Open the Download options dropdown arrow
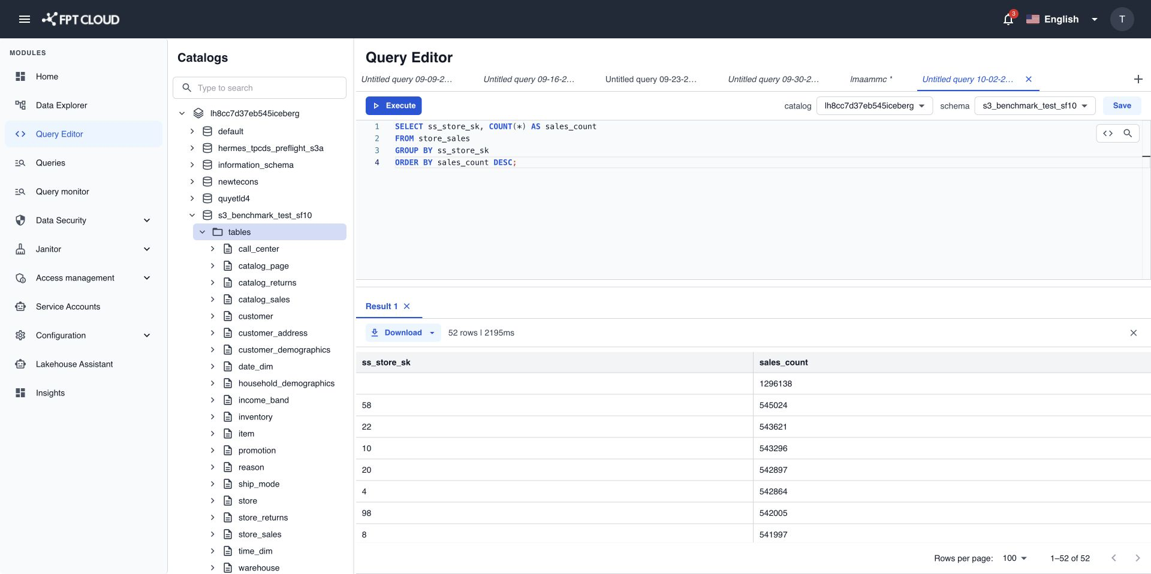The height and width of the screenshot is (574, 1151). click(432, 333)
